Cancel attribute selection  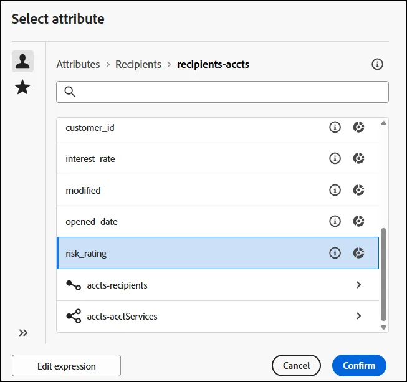(x=296, y=365)
